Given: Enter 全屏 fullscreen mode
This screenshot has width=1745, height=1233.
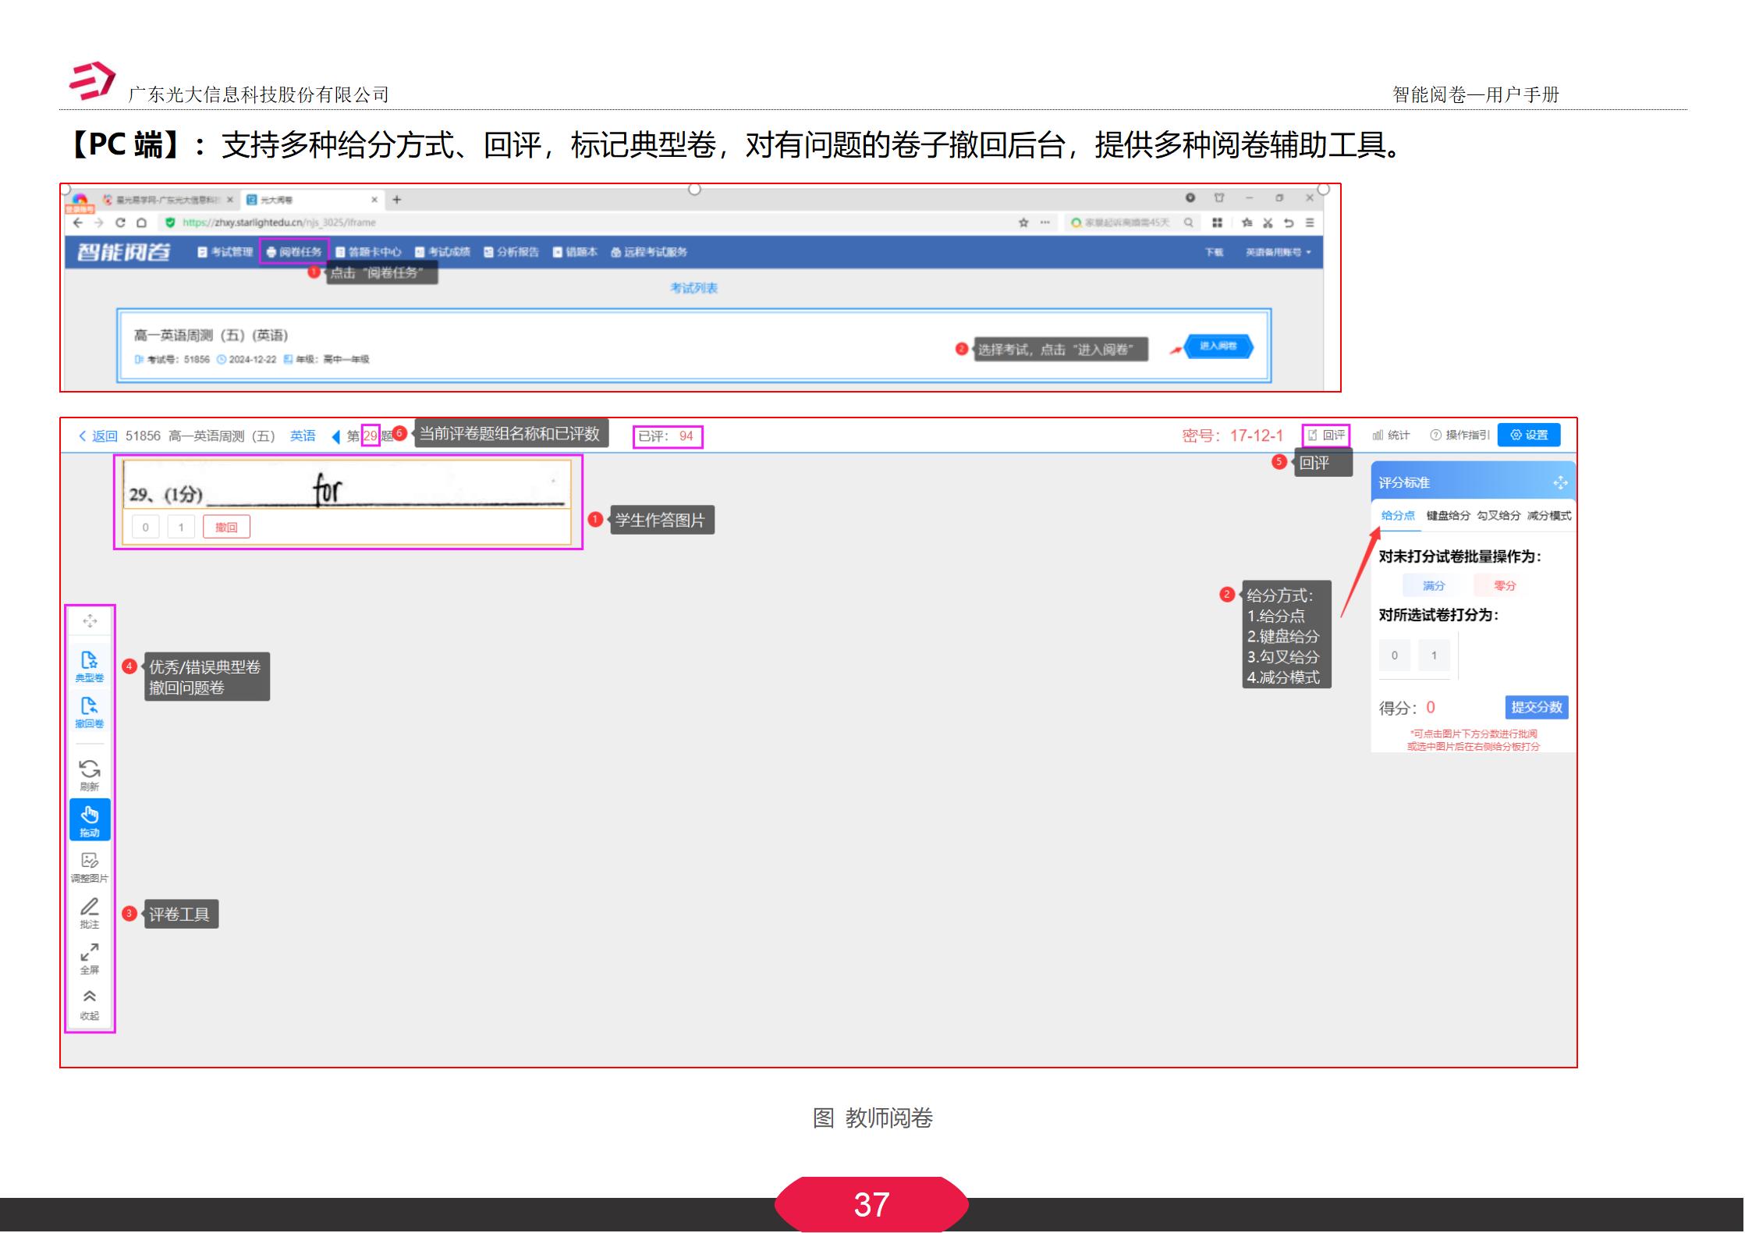Looking at the screenshot, I should point(90,958).
